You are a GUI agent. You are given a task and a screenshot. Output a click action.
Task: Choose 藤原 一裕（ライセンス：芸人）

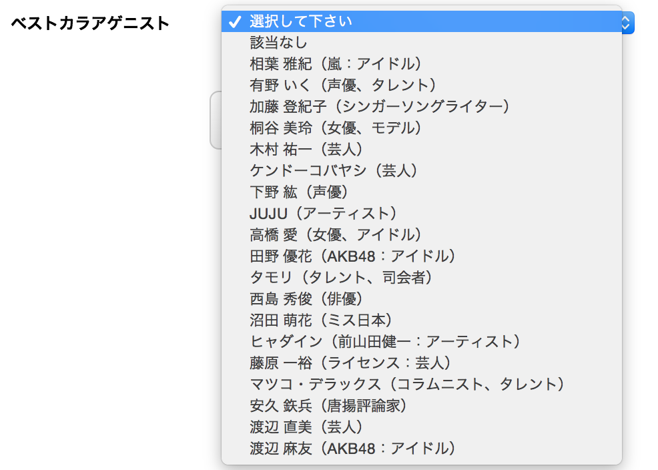421,363
